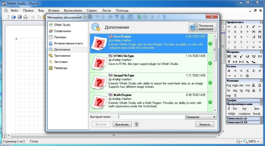Insert the sin function
265x146 pixels.
241,85
